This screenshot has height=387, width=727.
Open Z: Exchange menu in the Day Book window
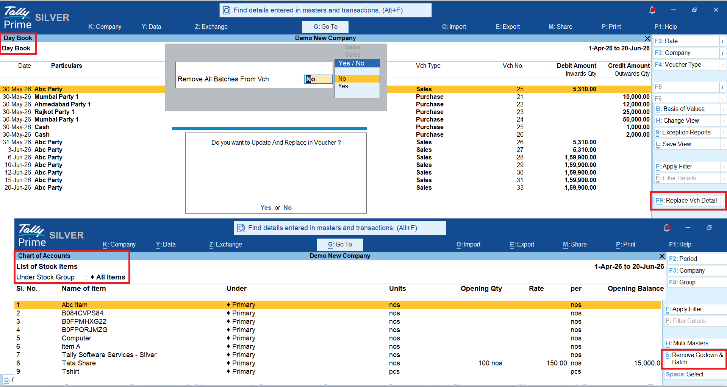pos(211,27)
